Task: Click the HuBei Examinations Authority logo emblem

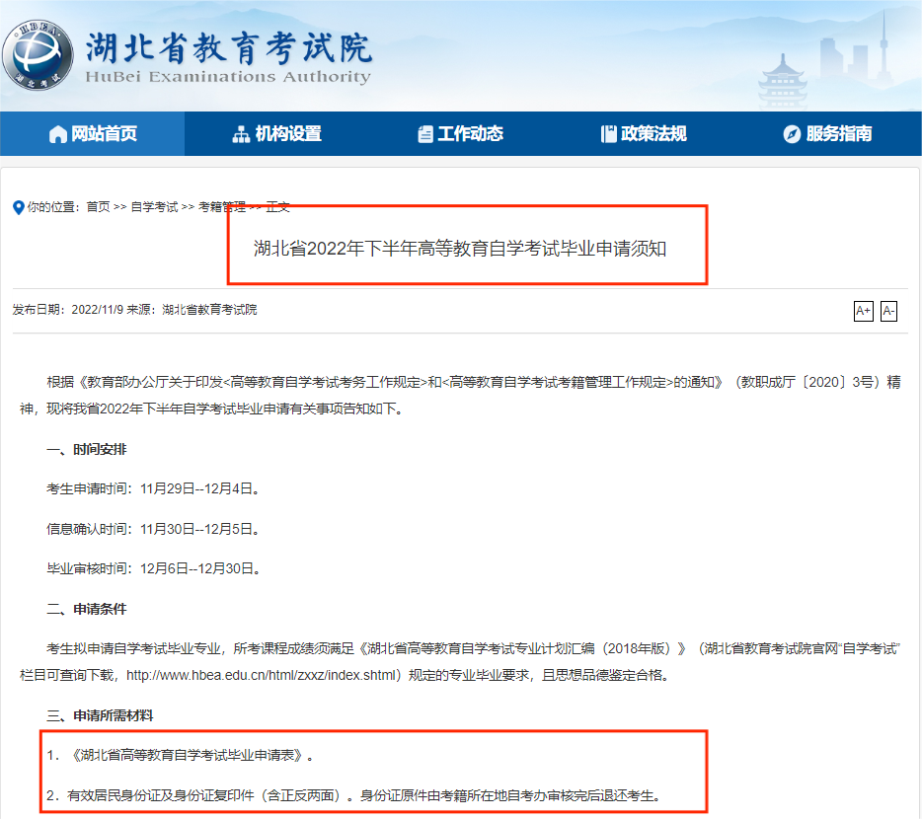Action: click(41, 55)
